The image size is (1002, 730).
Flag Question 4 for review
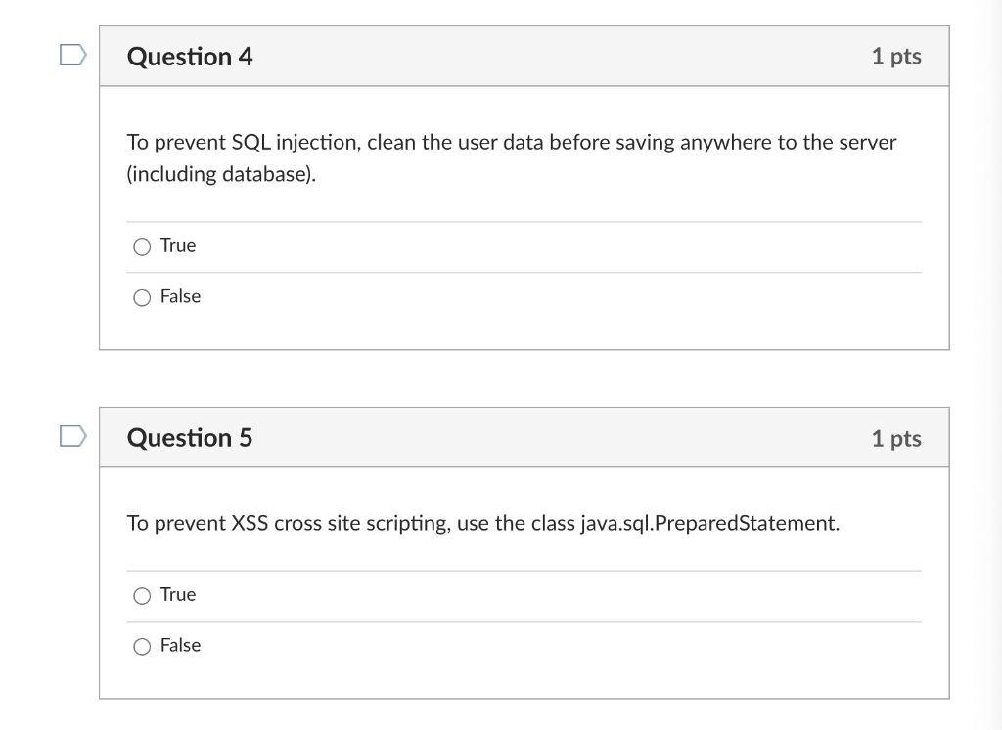tap(71, 56)
